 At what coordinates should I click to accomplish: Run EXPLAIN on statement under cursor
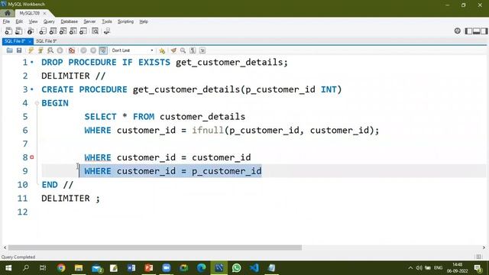50,50
